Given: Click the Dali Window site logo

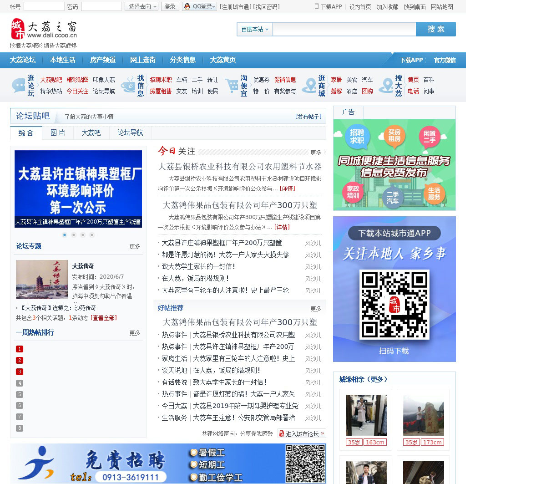Looking at the screenshot, I should point(44,29).
